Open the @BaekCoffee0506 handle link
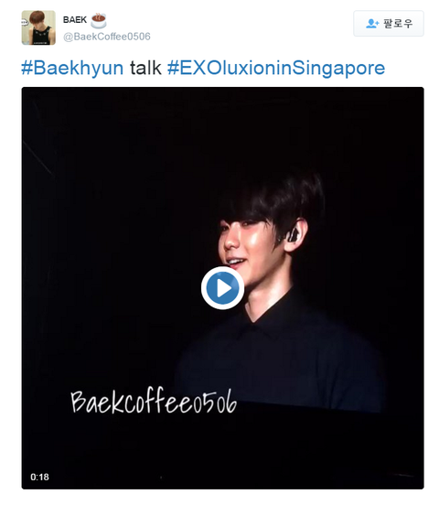 [107, 37]
